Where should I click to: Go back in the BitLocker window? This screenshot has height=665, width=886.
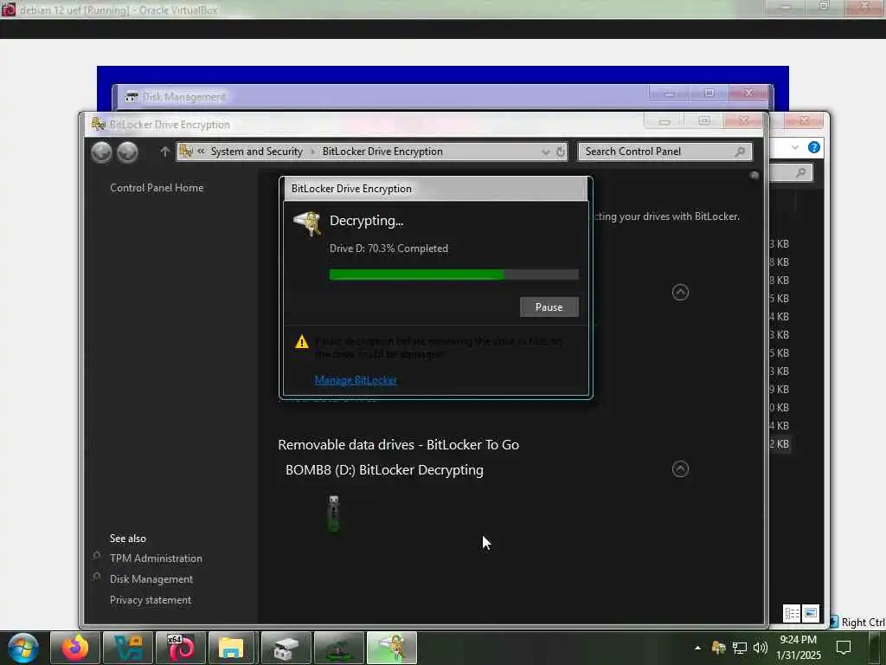102,152
